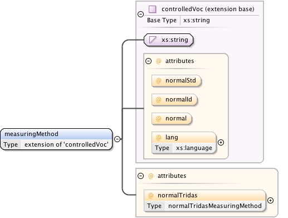Screen dimensions: 288x218
Task: Click the xs:string Base Type value
Action: click(x=197, y=20)
